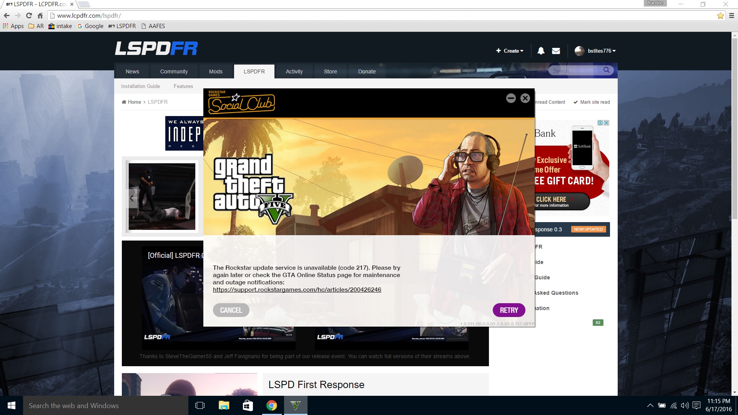Open GTA V taskbar icon
Image resolution: width=738 pixels, height=415 pixels.
[295, 405]
